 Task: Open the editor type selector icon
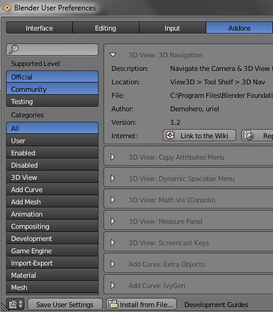[15, 305]
